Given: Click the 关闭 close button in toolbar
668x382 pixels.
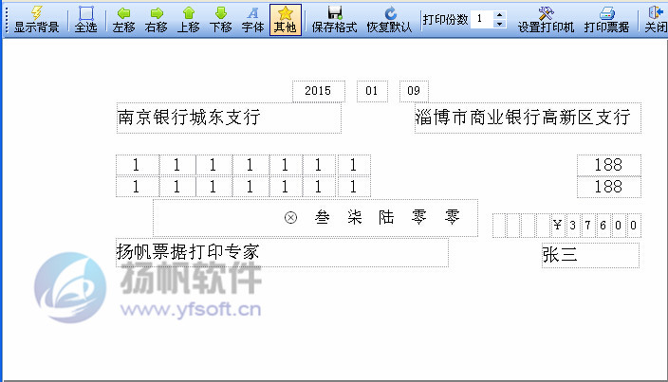Looking at the screenshot, I should point(655,19).
